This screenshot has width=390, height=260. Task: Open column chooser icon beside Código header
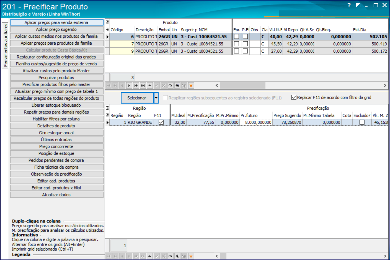coord(107,30)
